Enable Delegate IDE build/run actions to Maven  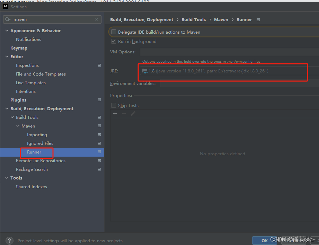(114, 32)
